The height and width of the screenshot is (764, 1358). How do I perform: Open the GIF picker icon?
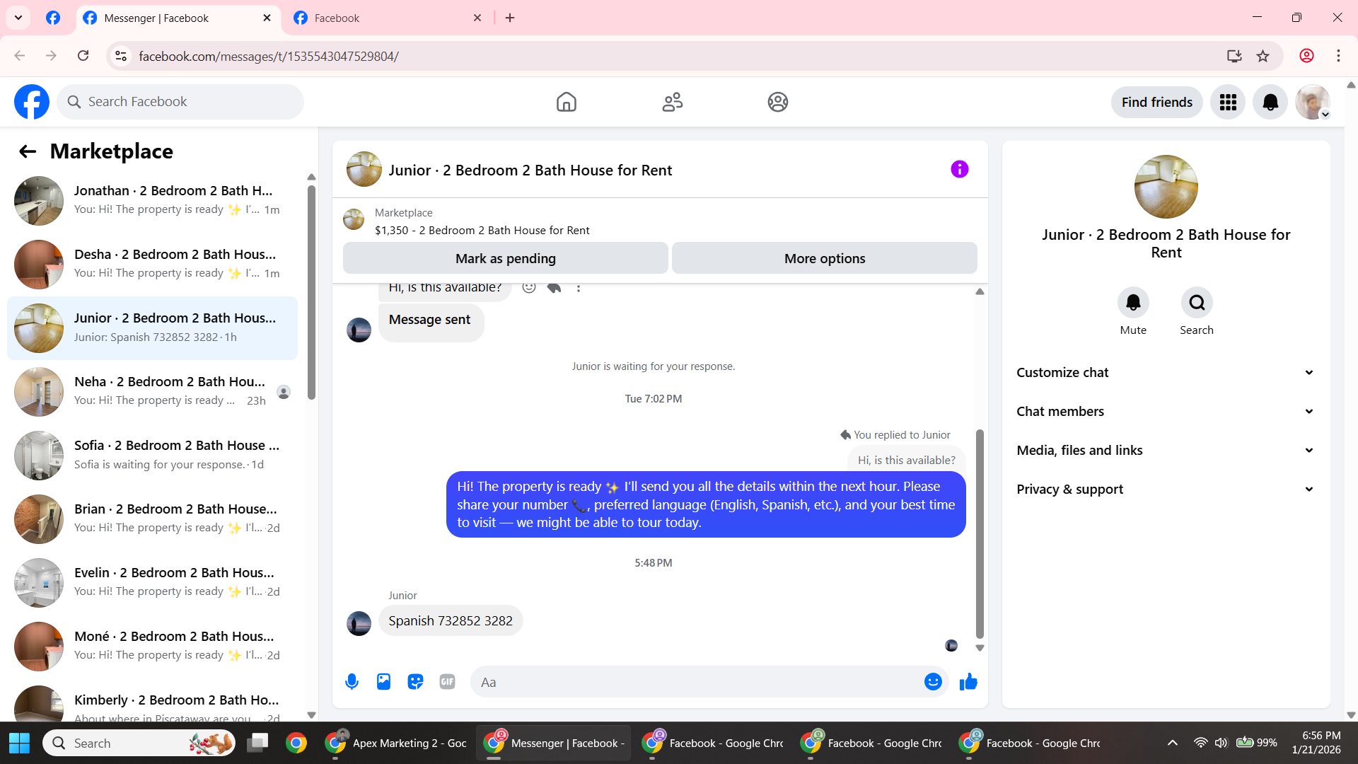click(x=447, y=682)
